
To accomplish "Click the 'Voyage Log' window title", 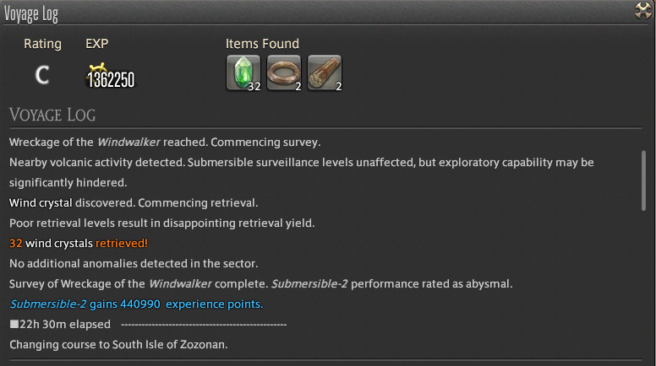I will tap(31, 14).
